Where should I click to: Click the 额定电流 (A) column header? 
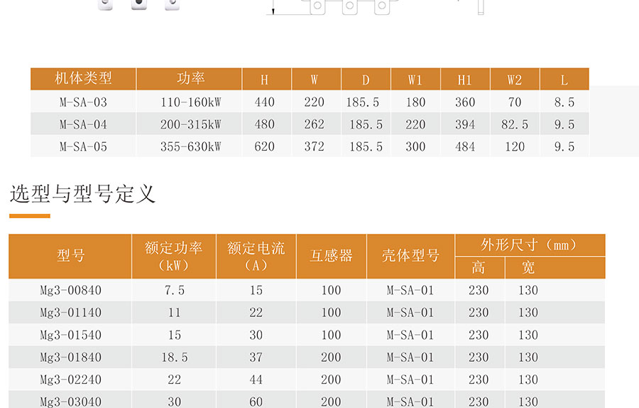(256, 256)
